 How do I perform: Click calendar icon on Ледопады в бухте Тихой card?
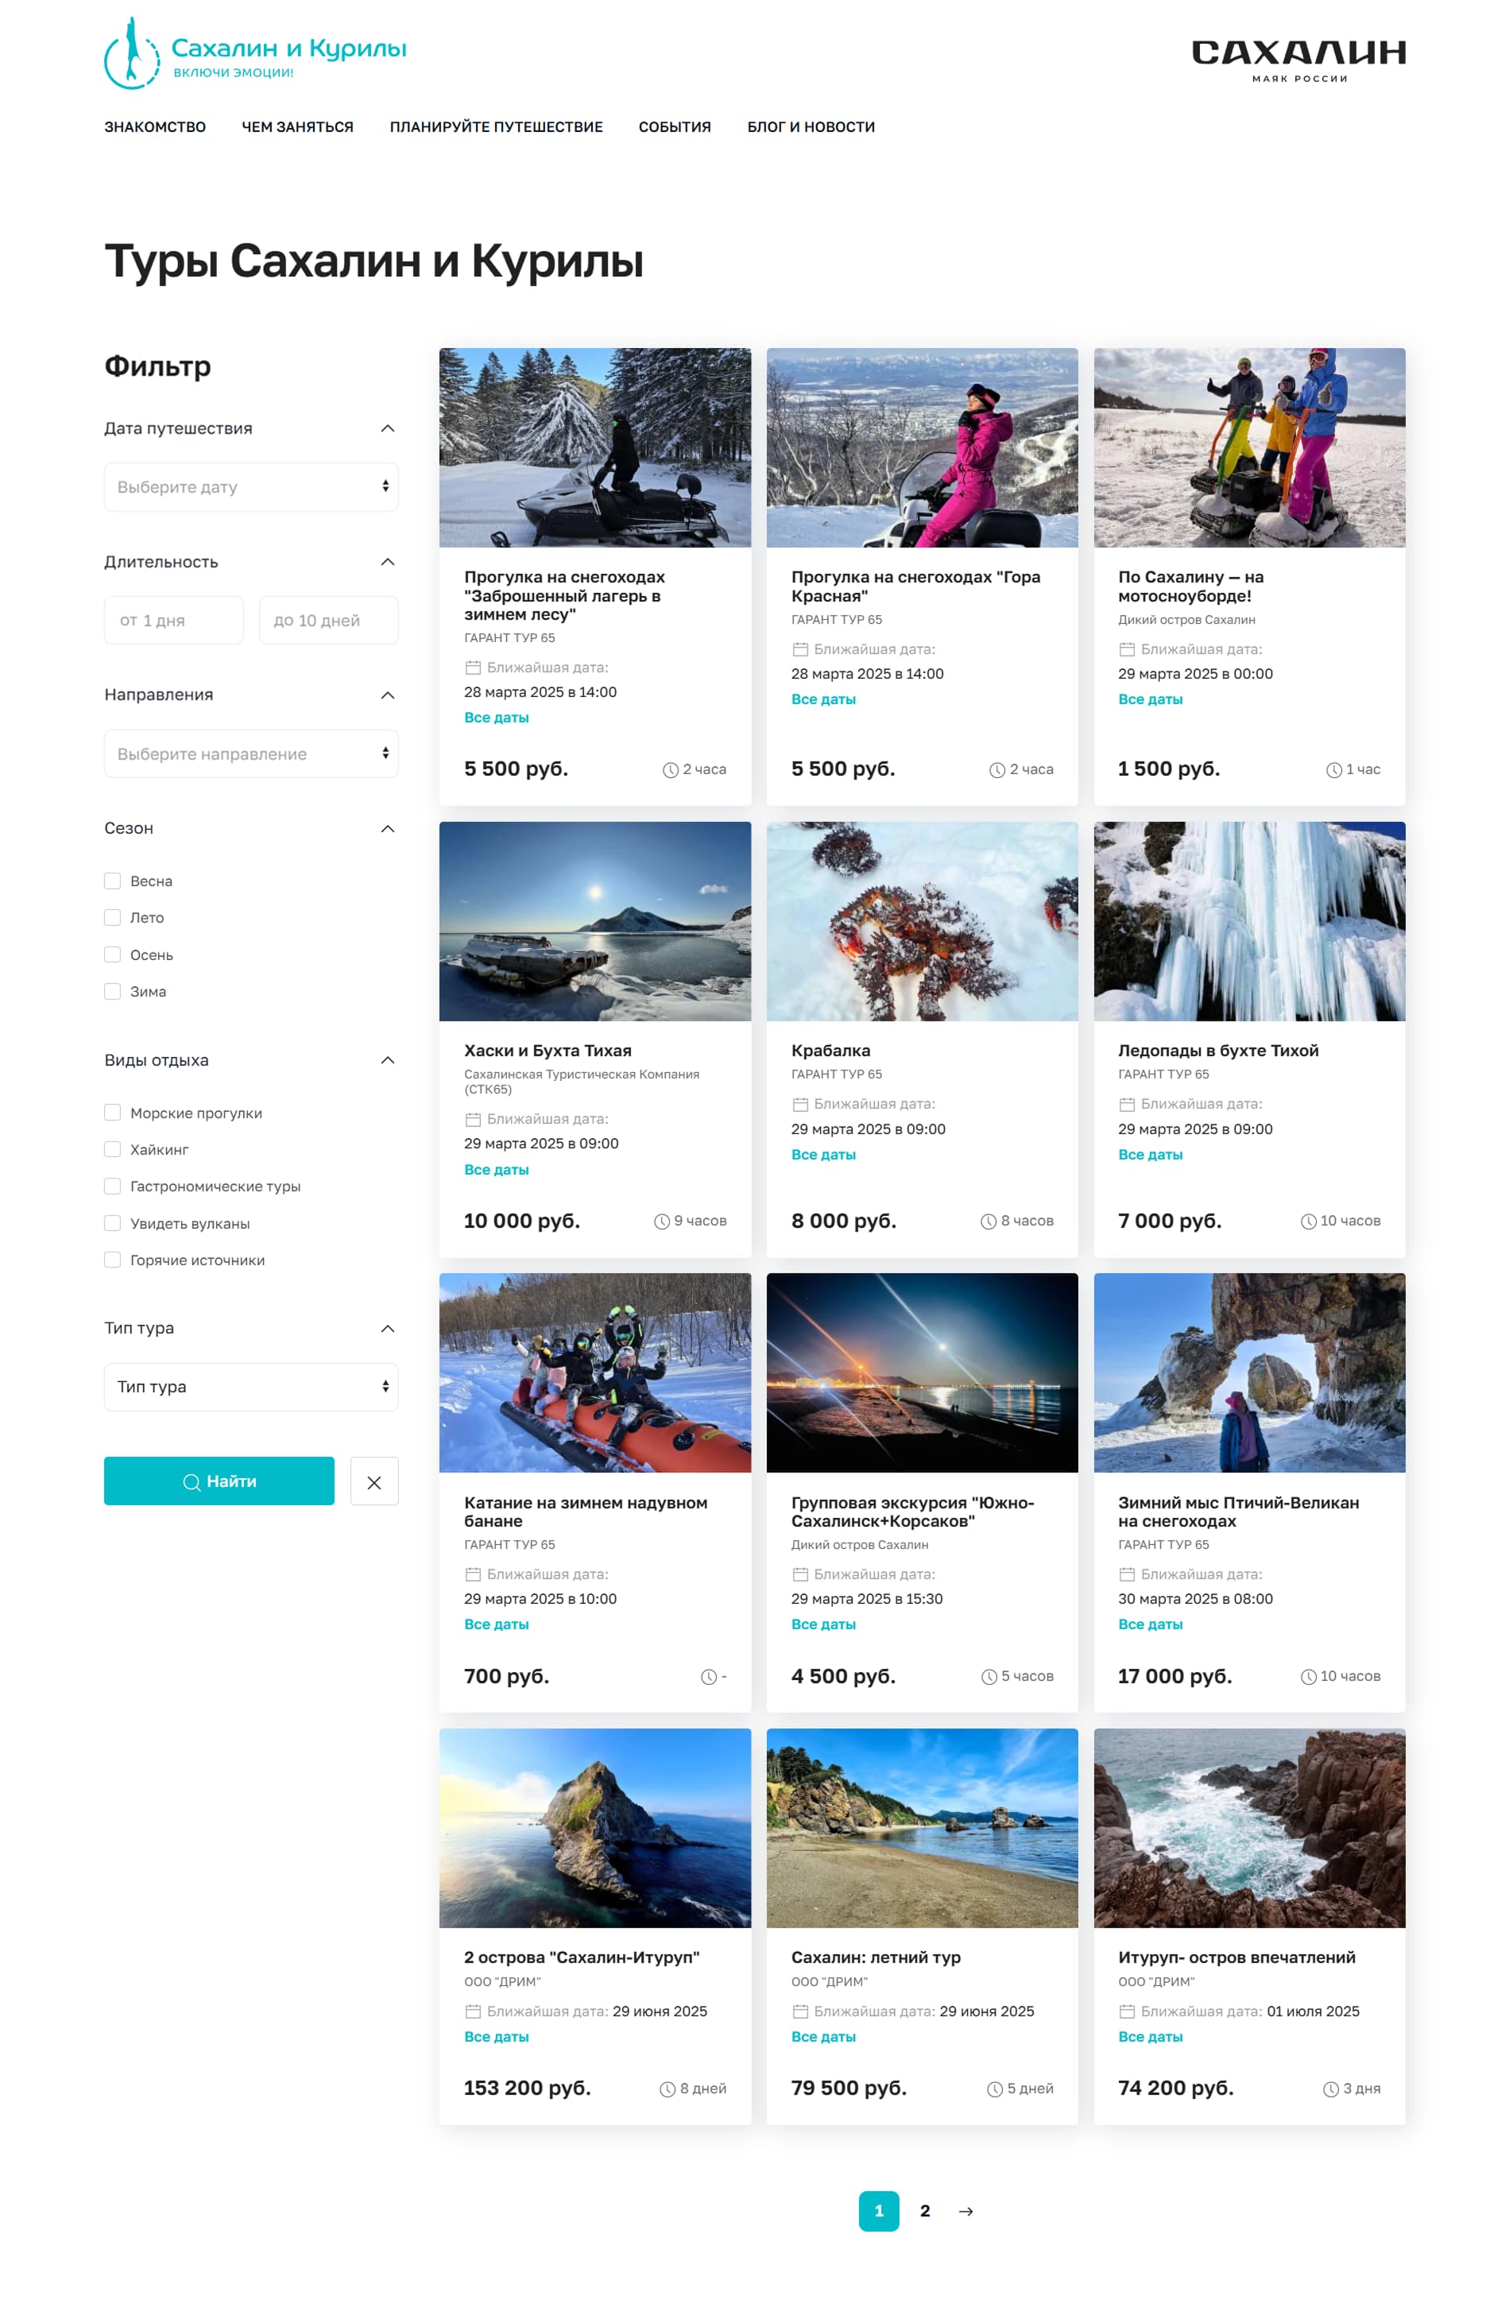1126,1105
